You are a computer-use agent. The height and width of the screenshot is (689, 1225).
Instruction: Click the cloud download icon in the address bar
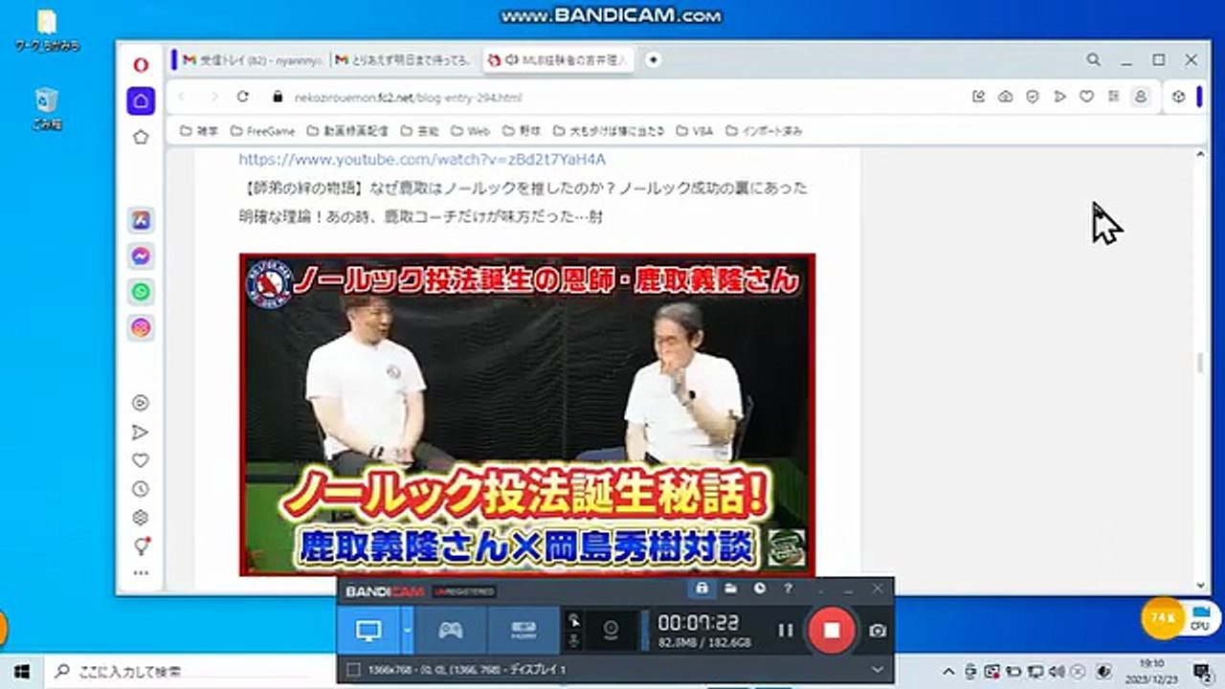click(x=1005, y=97)
